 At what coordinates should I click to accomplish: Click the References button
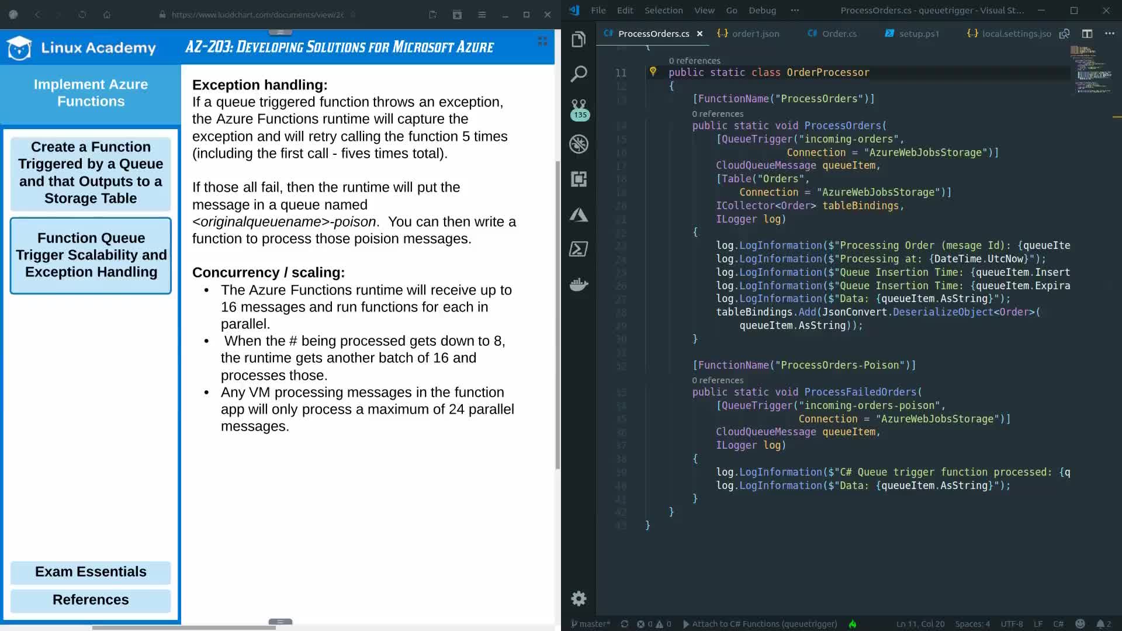coord(91,600)
